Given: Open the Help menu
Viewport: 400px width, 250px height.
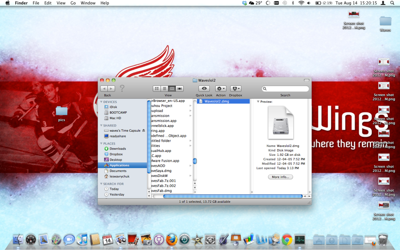Looking at the screenshot, I should coord(105,3).
